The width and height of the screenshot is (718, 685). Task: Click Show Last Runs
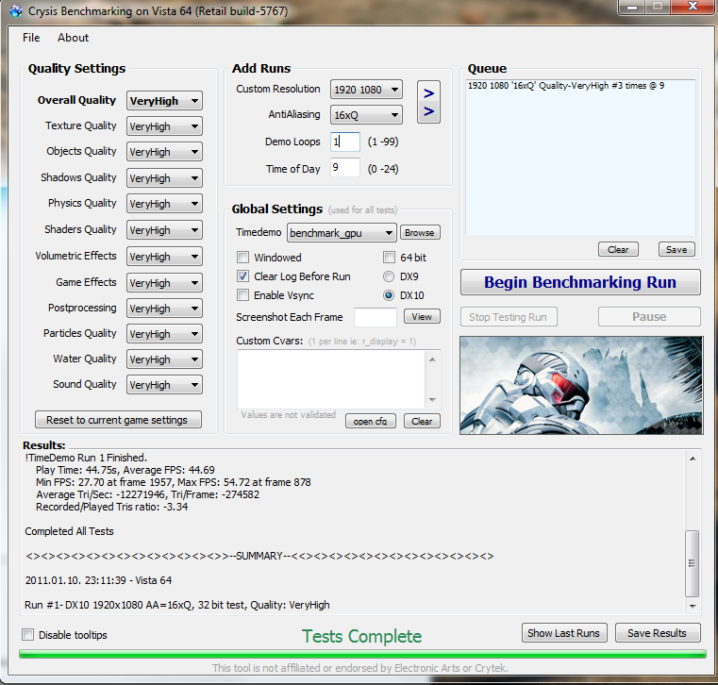pos(563,633)
